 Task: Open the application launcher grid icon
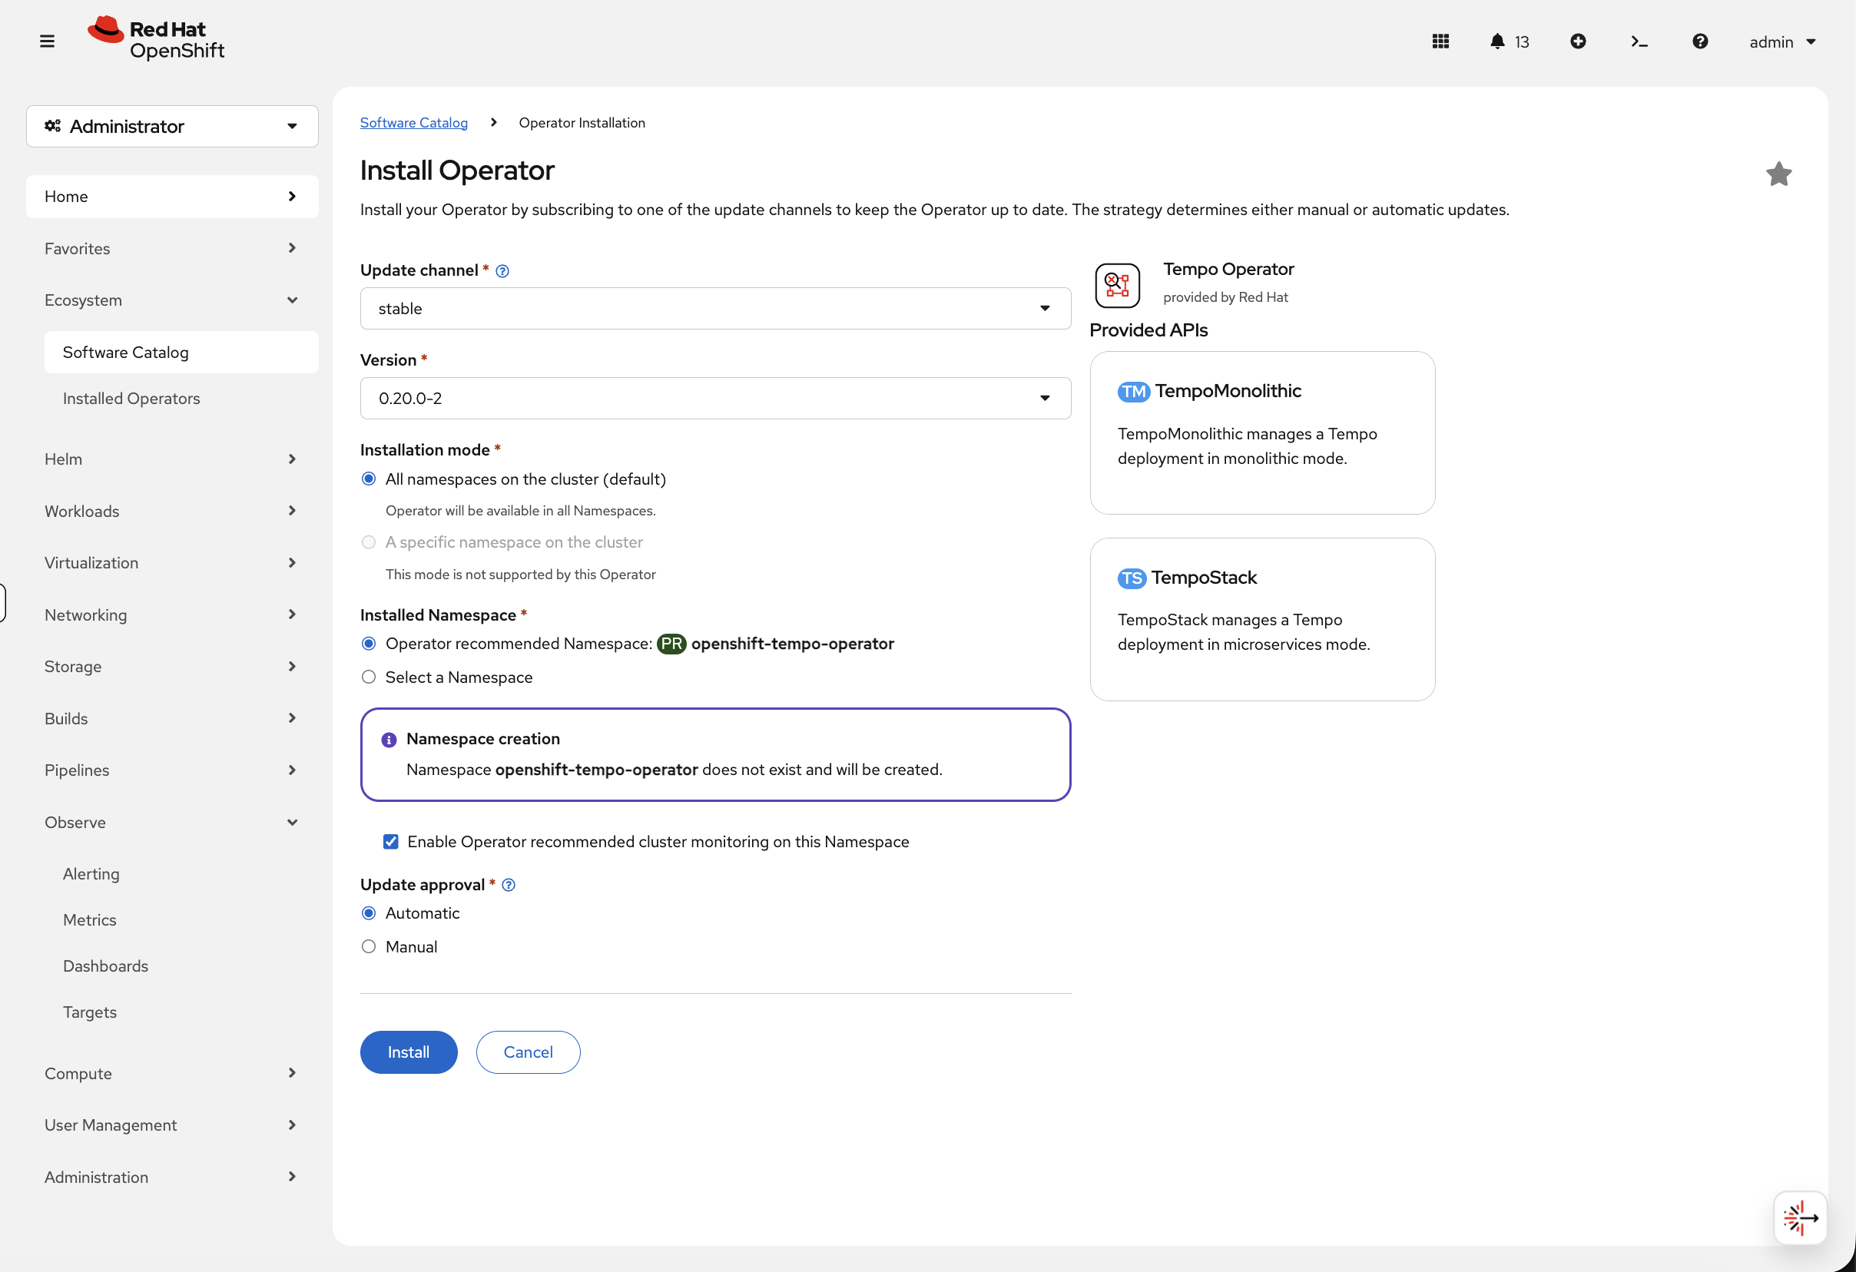pyautogui.click(x=1440, y=41)
